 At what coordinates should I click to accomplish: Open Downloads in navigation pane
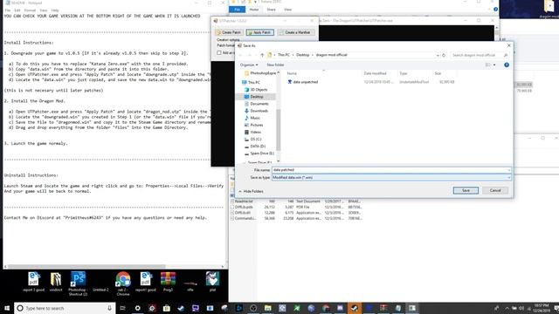[x=256, y=111]
